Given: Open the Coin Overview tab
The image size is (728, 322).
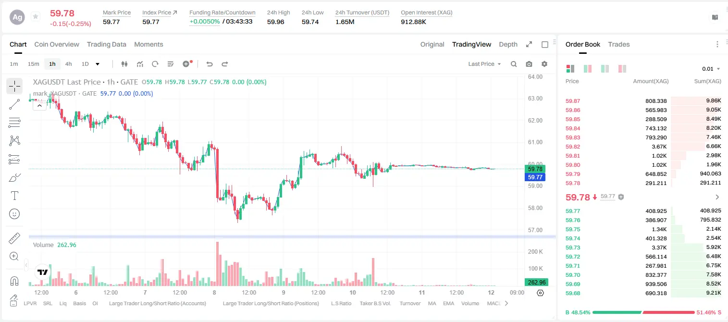Looking at the screenshot, I should [x=57, y=44].
